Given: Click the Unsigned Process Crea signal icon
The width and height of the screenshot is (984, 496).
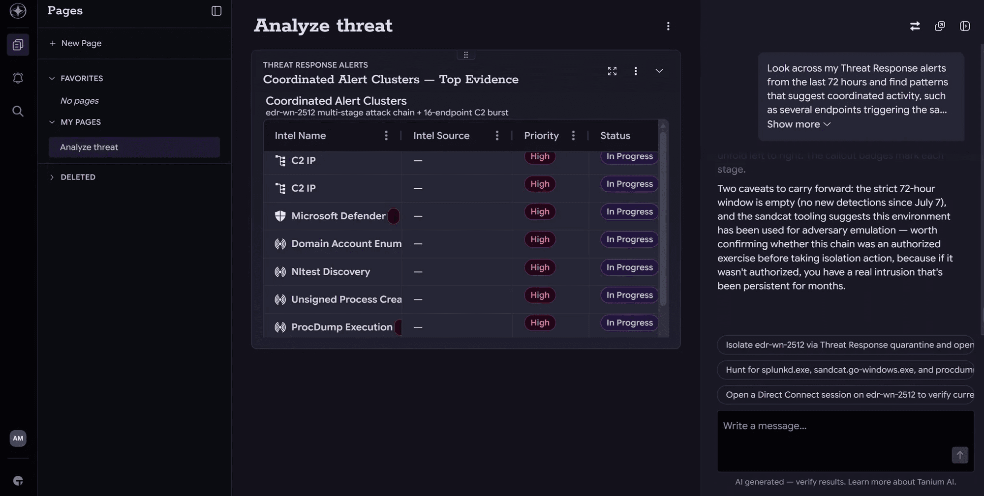Looking at the screenshot, I should pos(280,299).
